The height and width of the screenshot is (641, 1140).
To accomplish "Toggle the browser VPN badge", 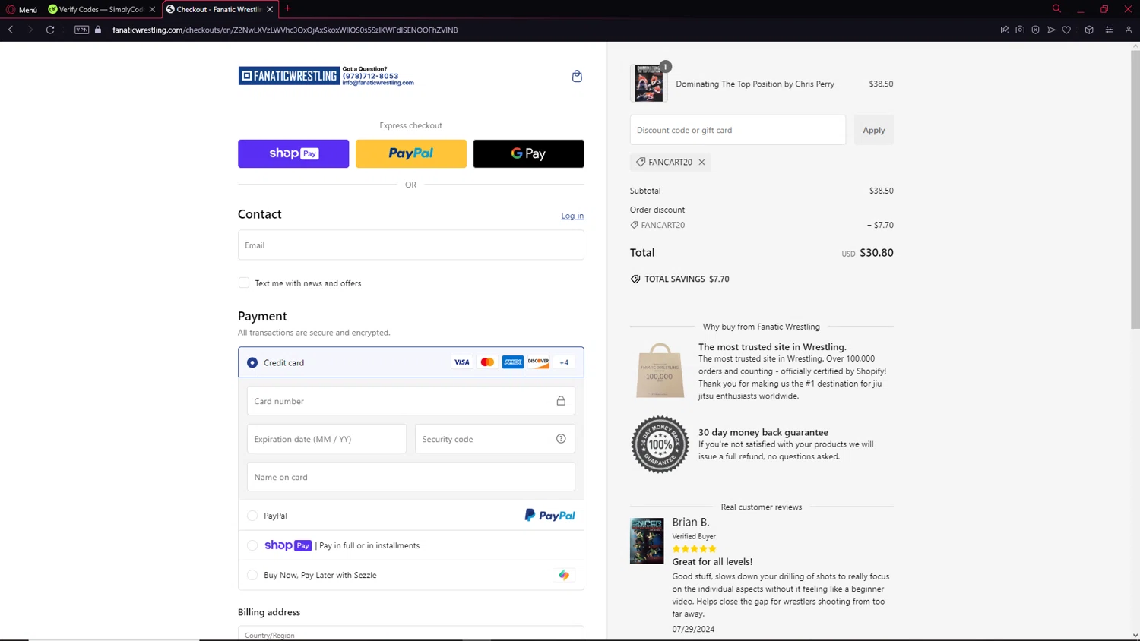I will 81,30.
